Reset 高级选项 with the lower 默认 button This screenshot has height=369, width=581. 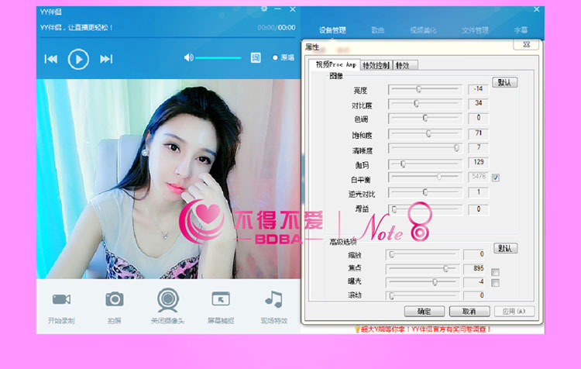pos(505,248)
